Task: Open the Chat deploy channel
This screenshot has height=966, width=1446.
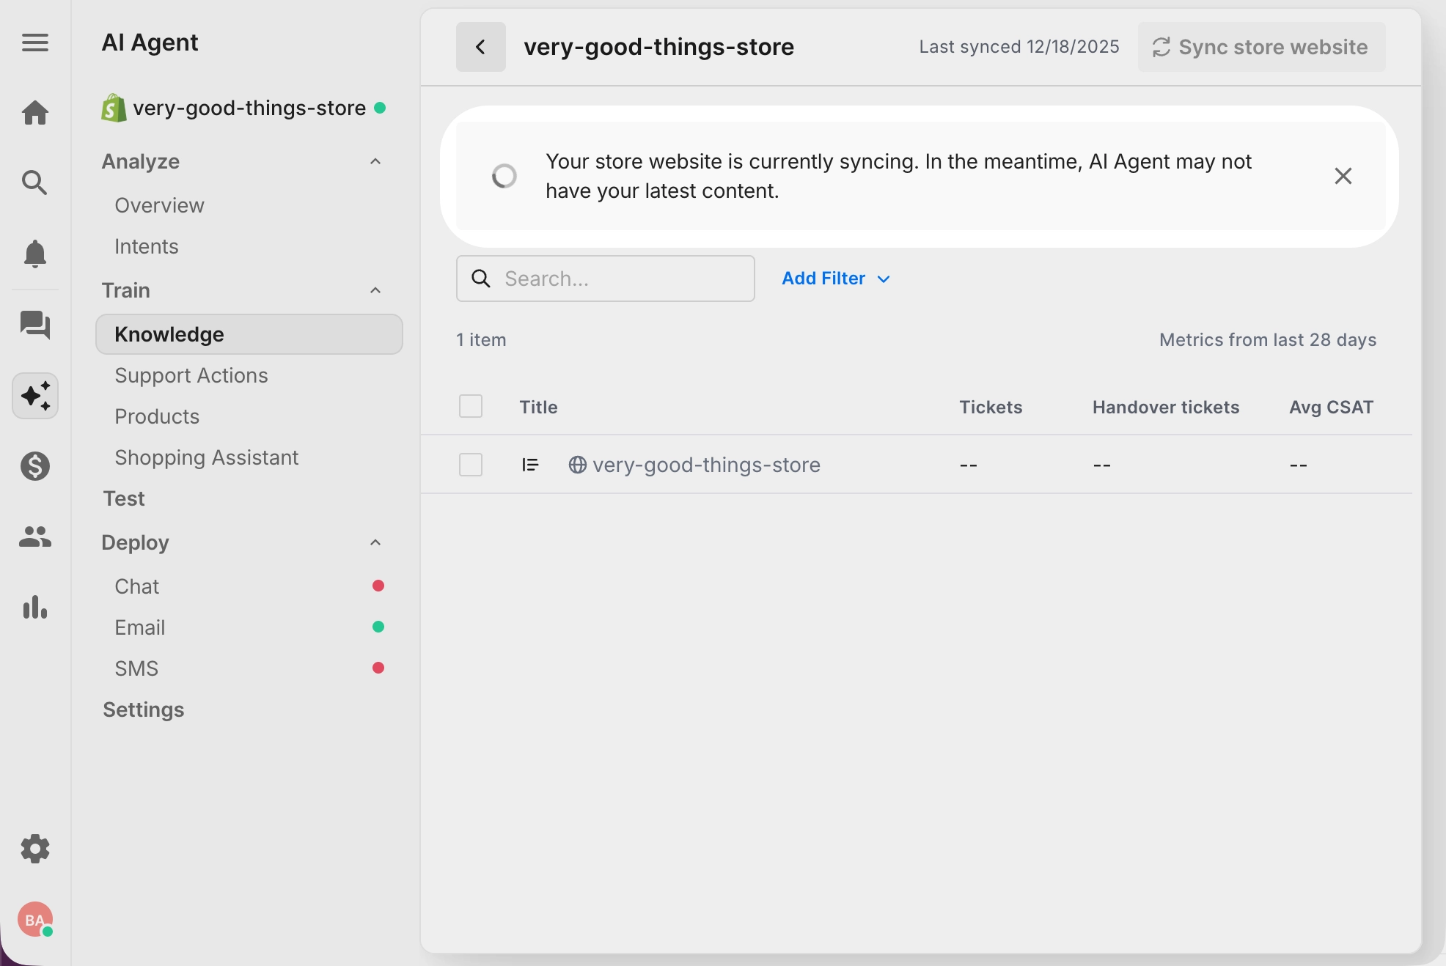Action: tap(136, 586)
